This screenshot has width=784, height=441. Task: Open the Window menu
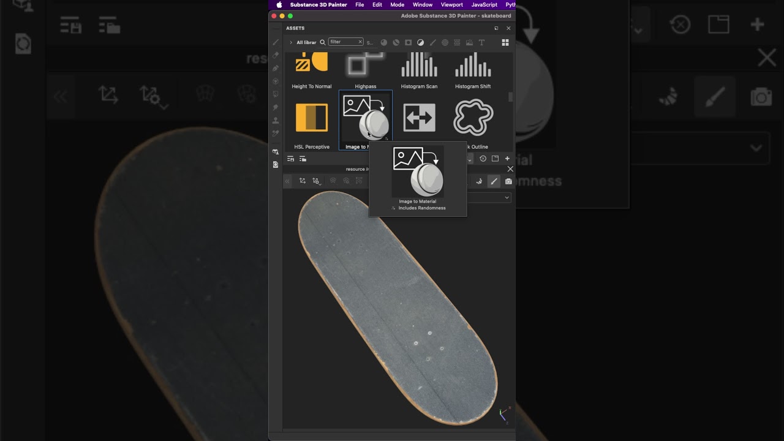(x=423, y=5)
